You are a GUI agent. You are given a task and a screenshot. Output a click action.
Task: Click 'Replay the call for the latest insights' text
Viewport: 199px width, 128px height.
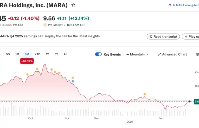[x=73, y=36]
